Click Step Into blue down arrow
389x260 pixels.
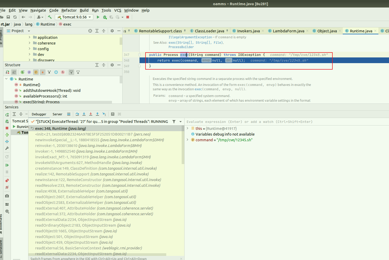point(84,114)
